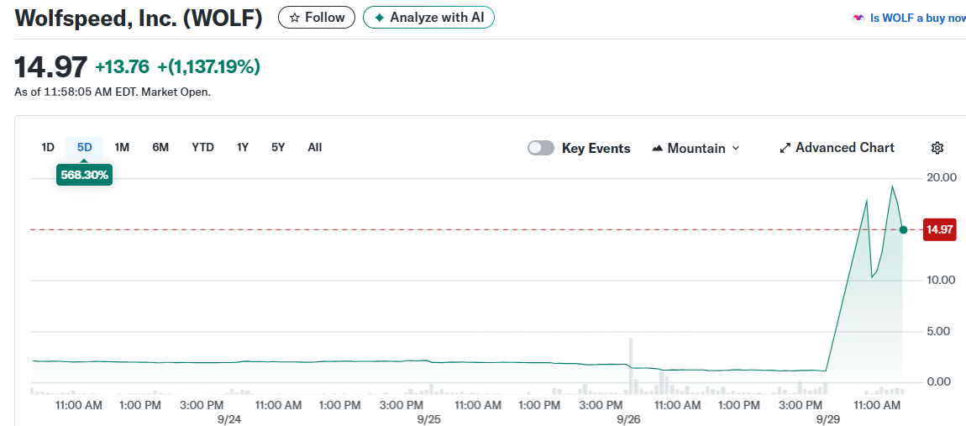Image resolution: width=966 pixels, height=426 pixels.
Task: Open the 'Is WOLF a buy now' link
Action: pyautogui.click(x=917, y=18)
